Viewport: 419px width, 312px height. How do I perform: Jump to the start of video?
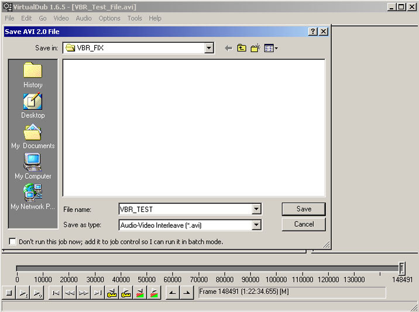click(x=56, y=293)
